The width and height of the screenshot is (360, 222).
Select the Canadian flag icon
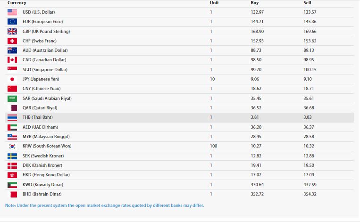tap(12, 60)
